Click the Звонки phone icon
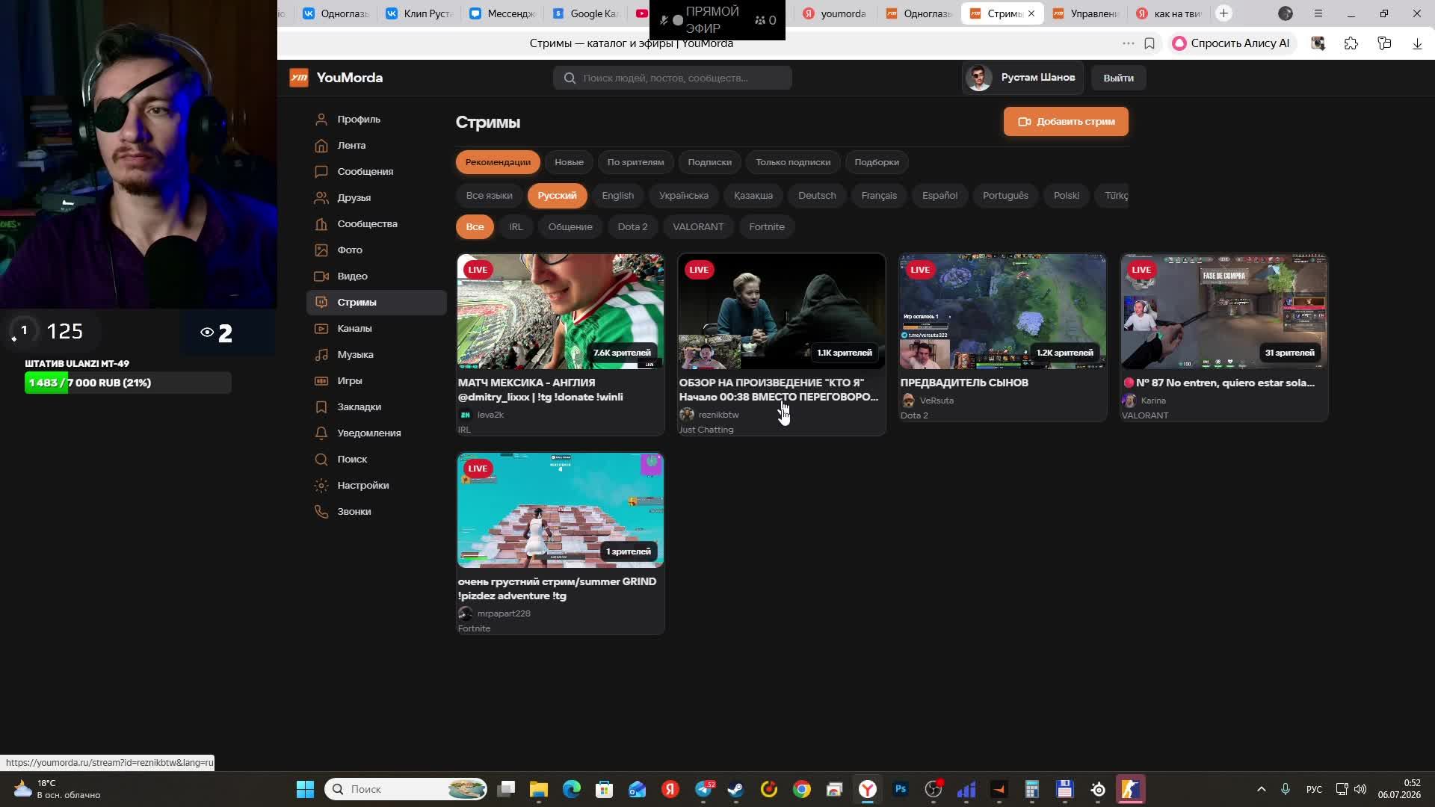This screenshot has width=1435, height=807. pos(321,512)
